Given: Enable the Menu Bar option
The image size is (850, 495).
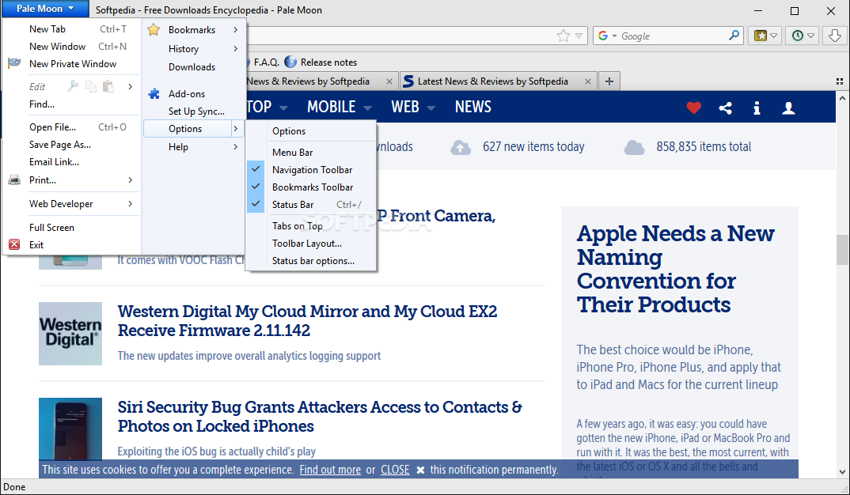Looking at the screenshot, I should tap(310, 152).
